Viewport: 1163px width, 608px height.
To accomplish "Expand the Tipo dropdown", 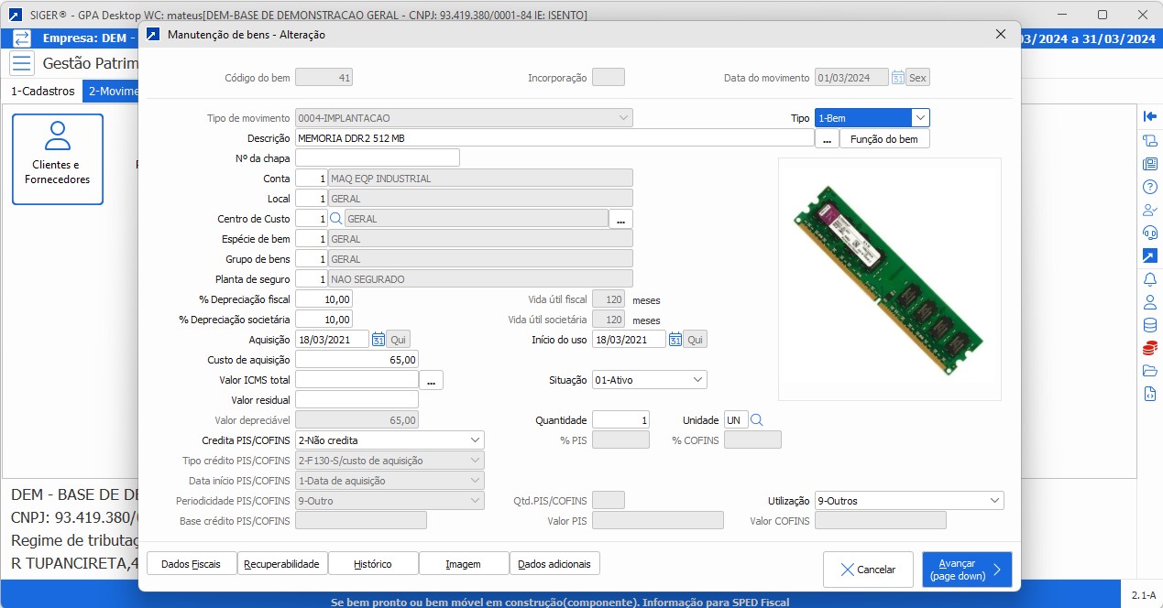I will (x=920, y=118).
